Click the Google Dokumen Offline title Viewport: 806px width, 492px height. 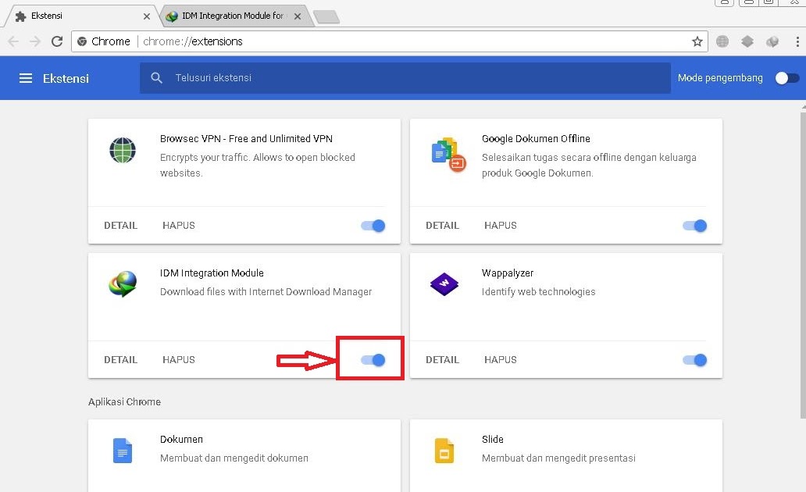tap(536, 139)
